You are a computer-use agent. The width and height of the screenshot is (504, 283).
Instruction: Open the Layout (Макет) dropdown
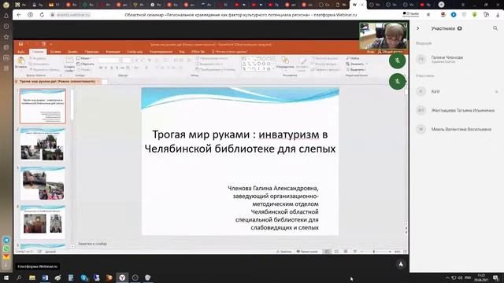click(84, 58)
